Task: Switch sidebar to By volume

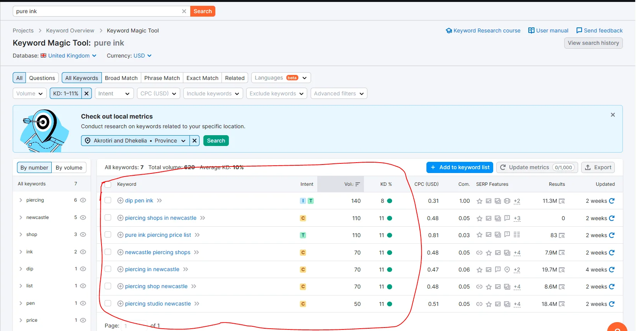Action: point(69,168)
